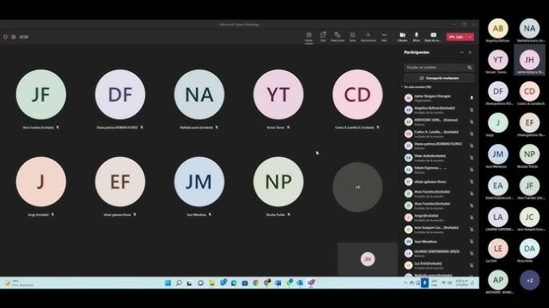Expand the arrow next to Salir
This screenshot has width=549, height=308.
470,36
